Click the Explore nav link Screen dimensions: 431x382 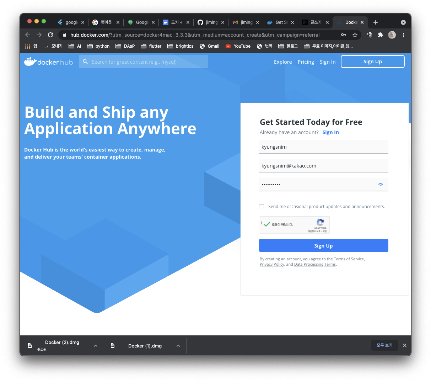coord(283,62)
